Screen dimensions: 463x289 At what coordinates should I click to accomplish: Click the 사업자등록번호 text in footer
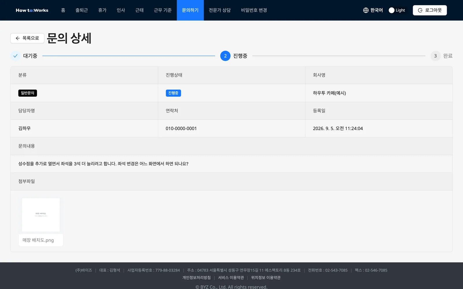pos(154,270)
